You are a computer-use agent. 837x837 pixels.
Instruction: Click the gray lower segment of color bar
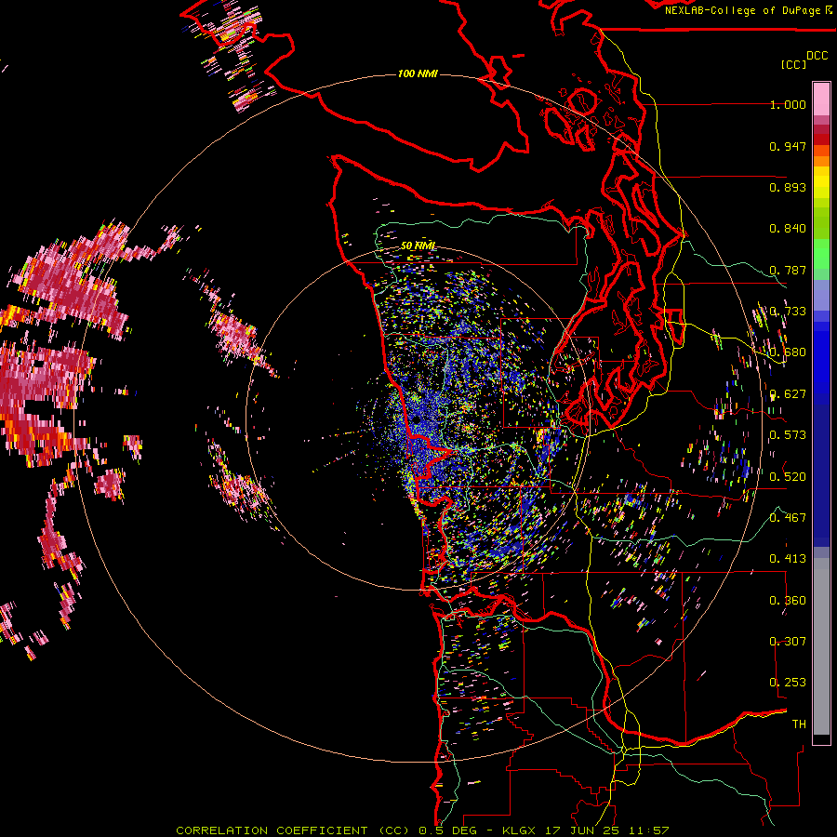click(x=821, y=646)
